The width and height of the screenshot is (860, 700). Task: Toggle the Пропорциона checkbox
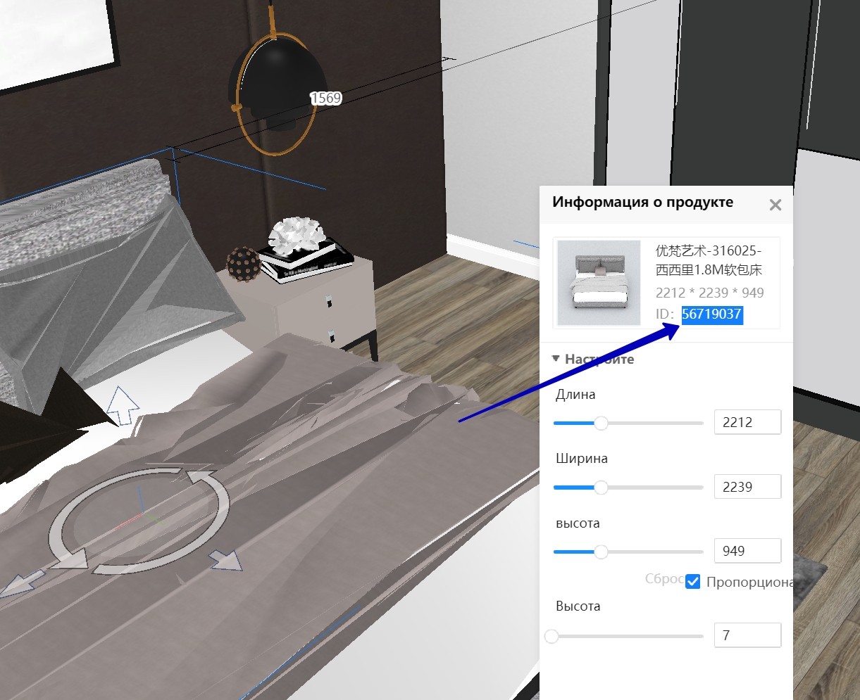[693, 582]
